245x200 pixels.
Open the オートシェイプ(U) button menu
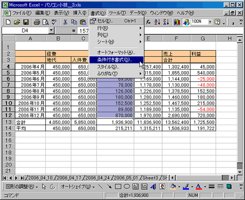click(x=78, y=186)
